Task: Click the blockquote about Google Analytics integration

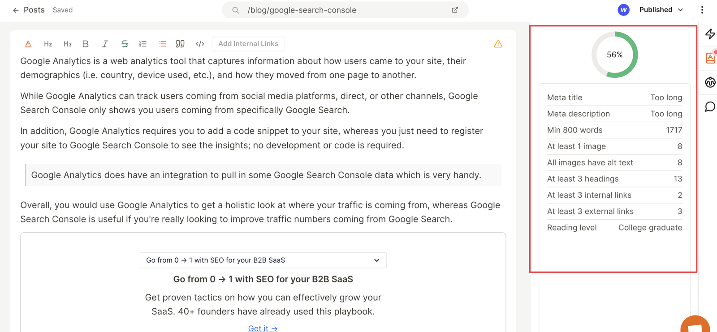Action: 263,175
